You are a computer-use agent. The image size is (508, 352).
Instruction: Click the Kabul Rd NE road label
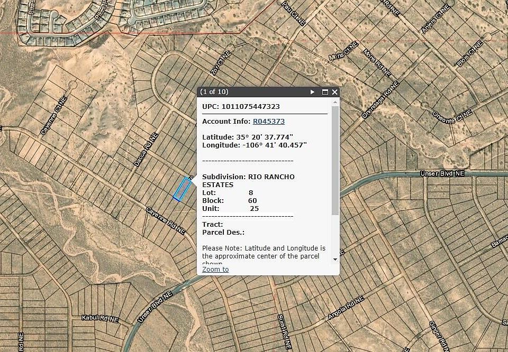[100, 318]
